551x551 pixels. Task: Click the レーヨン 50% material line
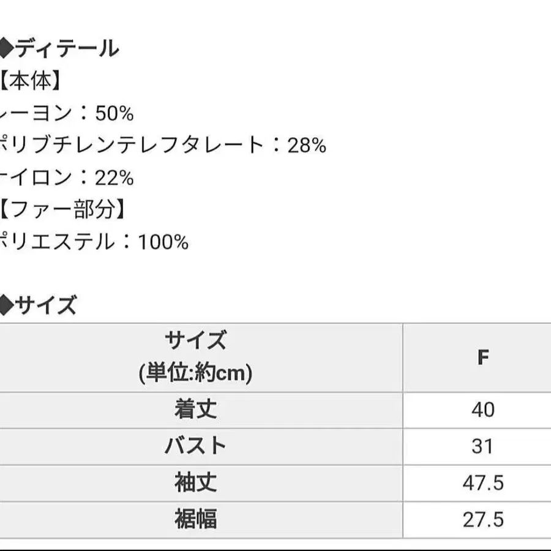[66, 113]
